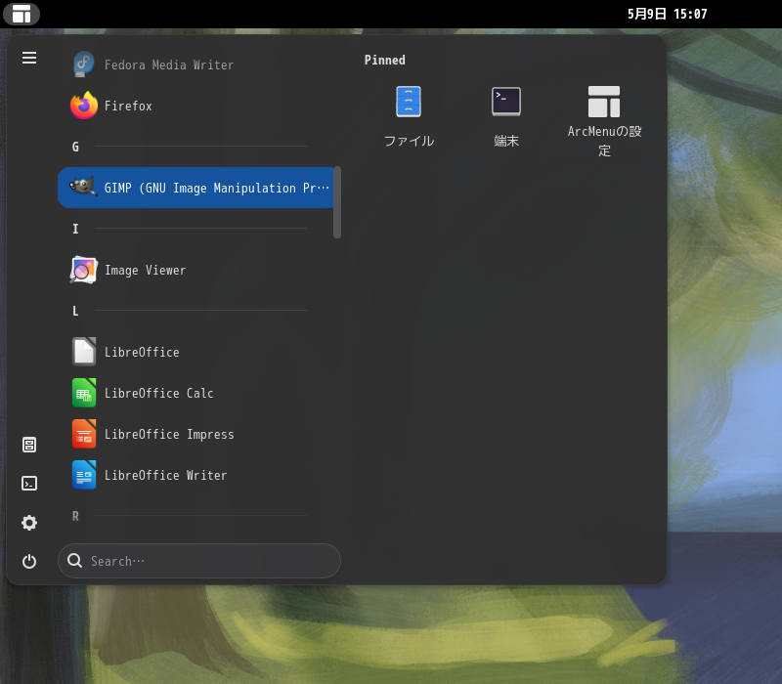Click the LibreOffice Calc spreadsheet icon
The width and height of the screenshot is (782, 684).
84,393
